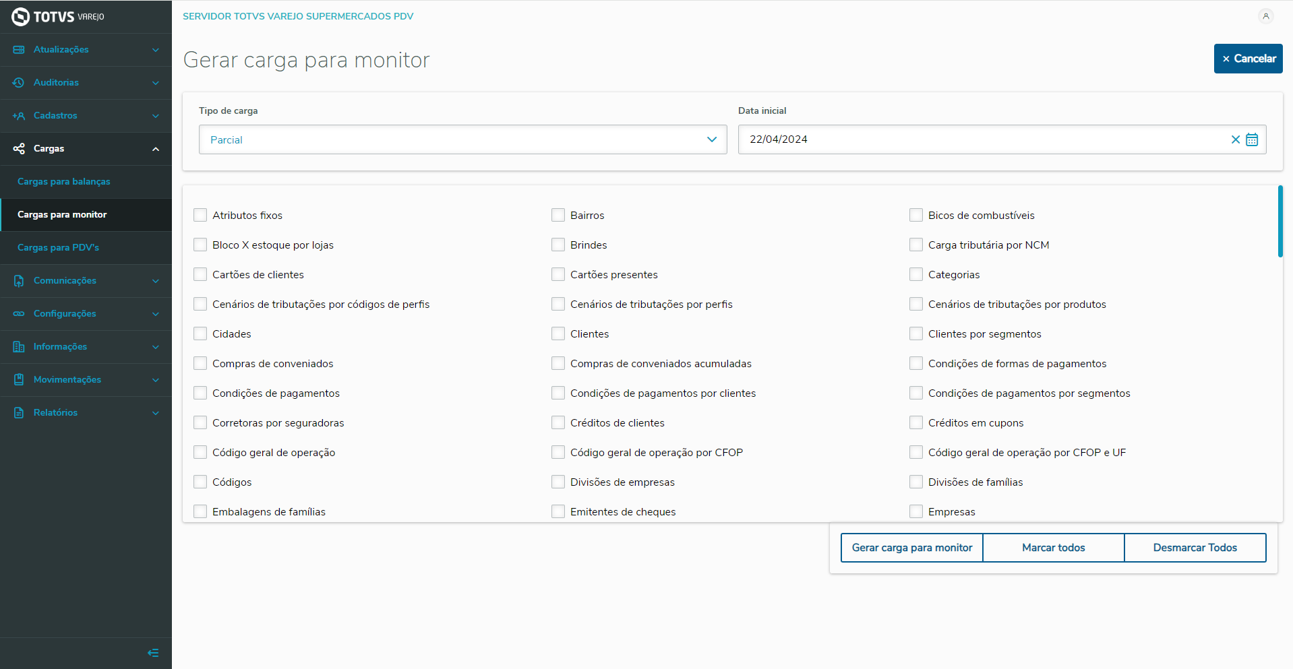Click the Marcar todos button
This screenshot has height=669, width=1293.
coord(1053,548)
